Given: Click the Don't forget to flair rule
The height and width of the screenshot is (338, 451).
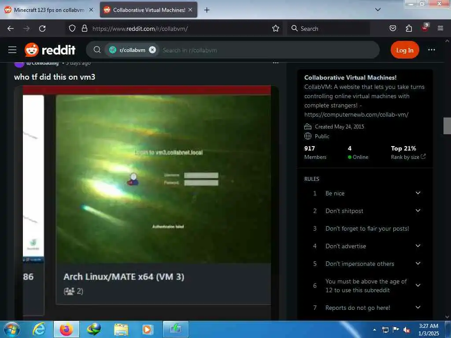Looking at the screenshot, I should click(x=367, y=228).
